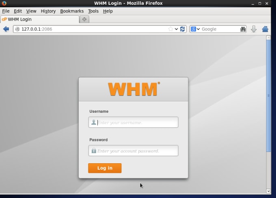
Task: Bookmark this page with the star icon
Action: click(x=170, y=29)
